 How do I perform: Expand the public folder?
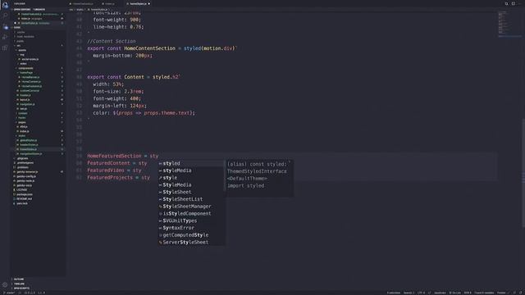point(20,41)
